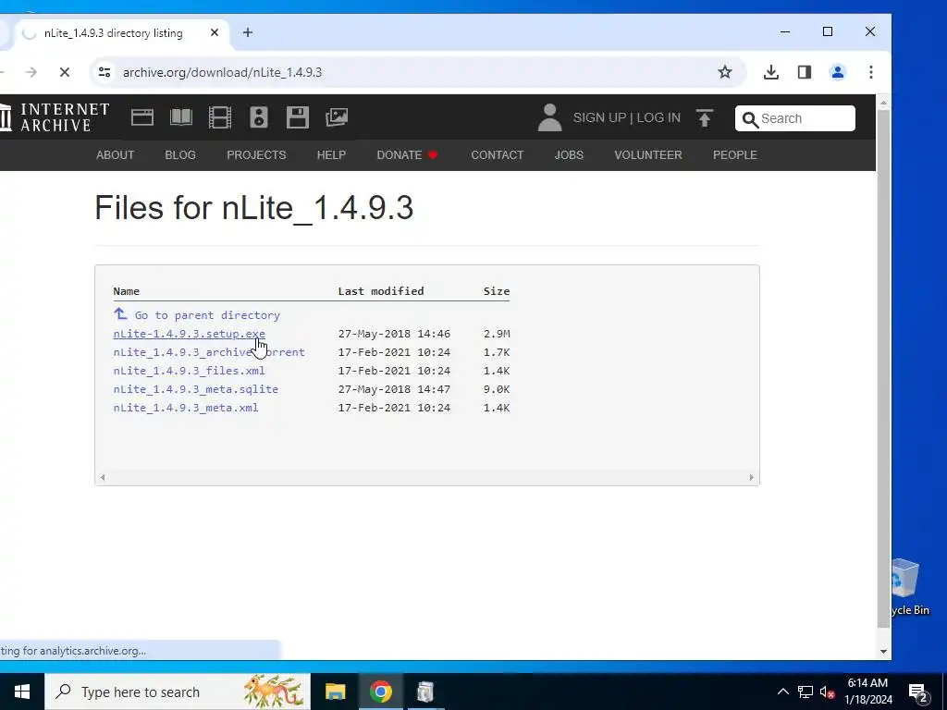Screen dimensions: 947x710
Task: Click the Windows taskbar search box
Action: point(178,692)
